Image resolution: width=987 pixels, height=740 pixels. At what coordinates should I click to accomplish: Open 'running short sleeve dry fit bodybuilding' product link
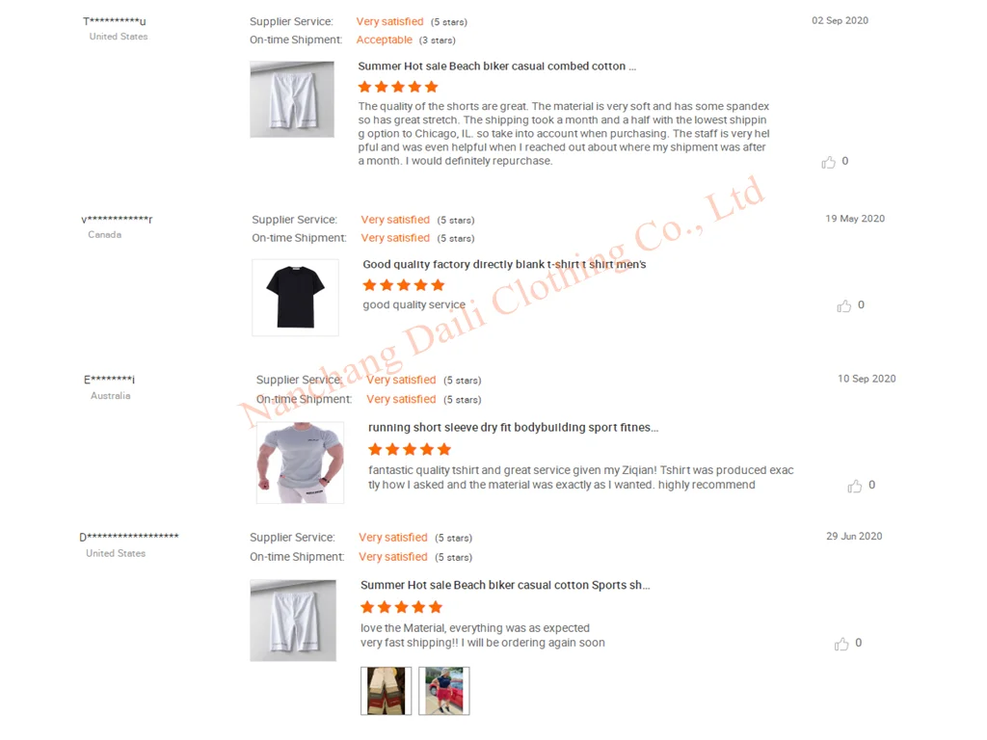(513, 427)
